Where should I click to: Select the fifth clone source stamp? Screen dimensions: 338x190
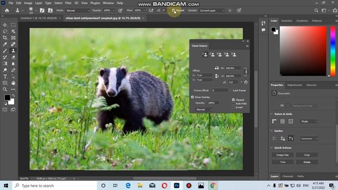234,54
